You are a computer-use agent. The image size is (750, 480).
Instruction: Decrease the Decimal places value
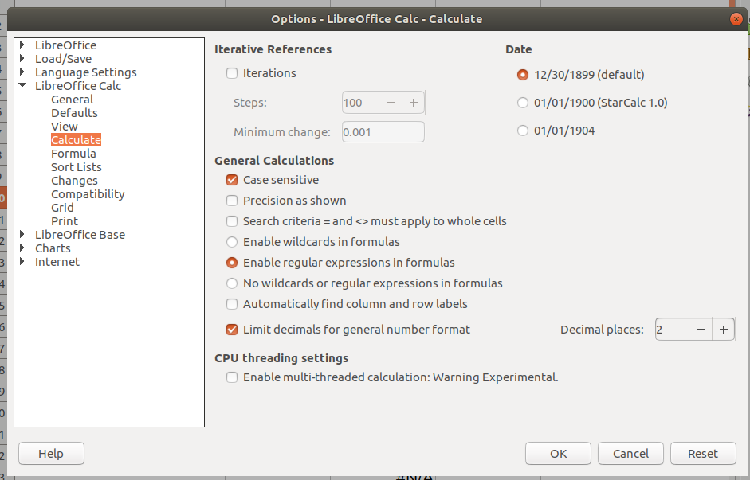(701, 330)
